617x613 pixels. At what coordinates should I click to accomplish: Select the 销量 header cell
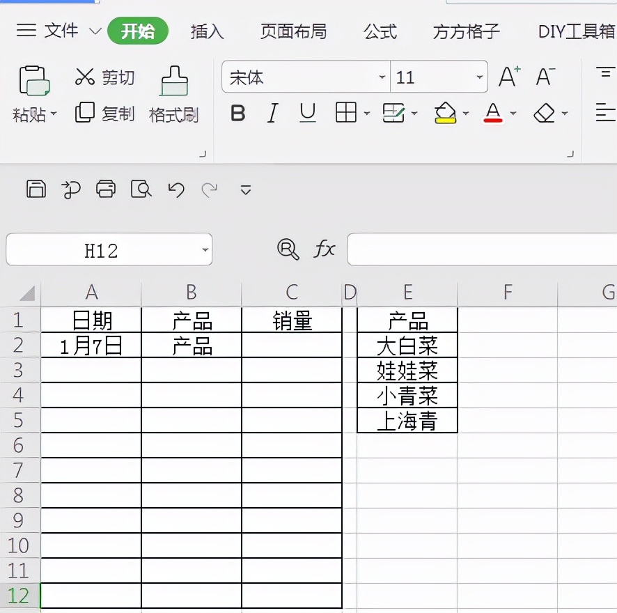pos(292,320)
